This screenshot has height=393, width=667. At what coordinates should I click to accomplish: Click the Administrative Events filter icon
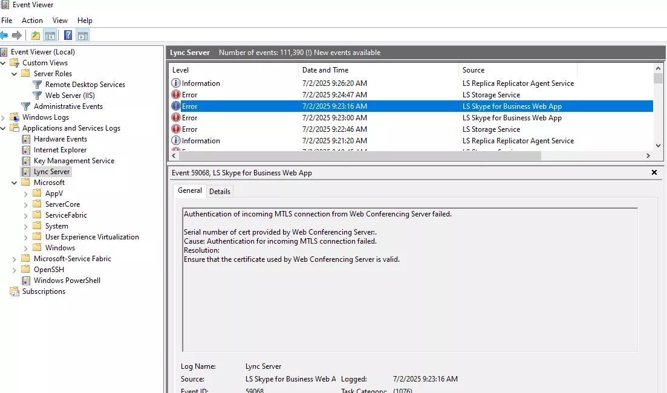26,106
